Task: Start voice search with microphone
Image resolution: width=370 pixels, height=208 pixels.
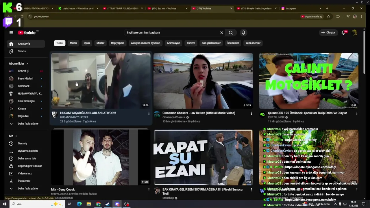Action: coord(243,33)
